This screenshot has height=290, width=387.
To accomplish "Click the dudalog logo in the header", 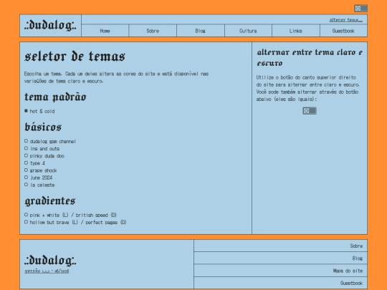I will [x=50, y=25].
